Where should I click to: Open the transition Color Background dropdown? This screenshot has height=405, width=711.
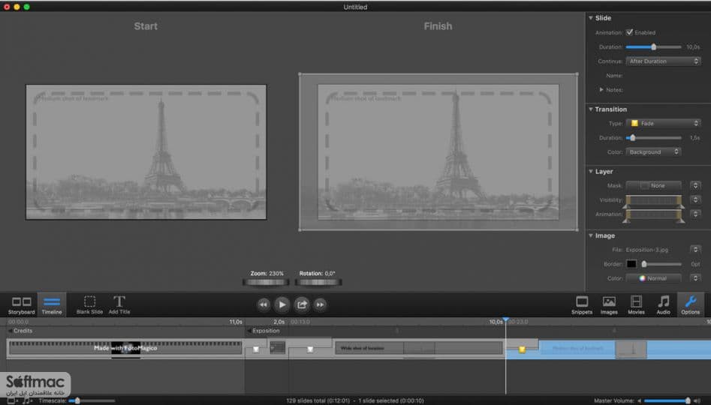click(x=653, y=151)
